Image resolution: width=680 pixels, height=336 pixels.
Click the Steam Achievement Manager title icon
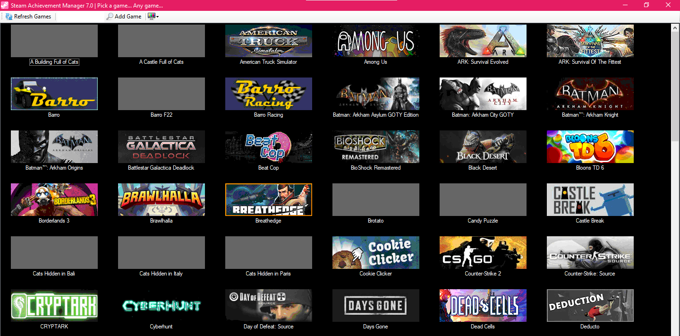(5, 5)
